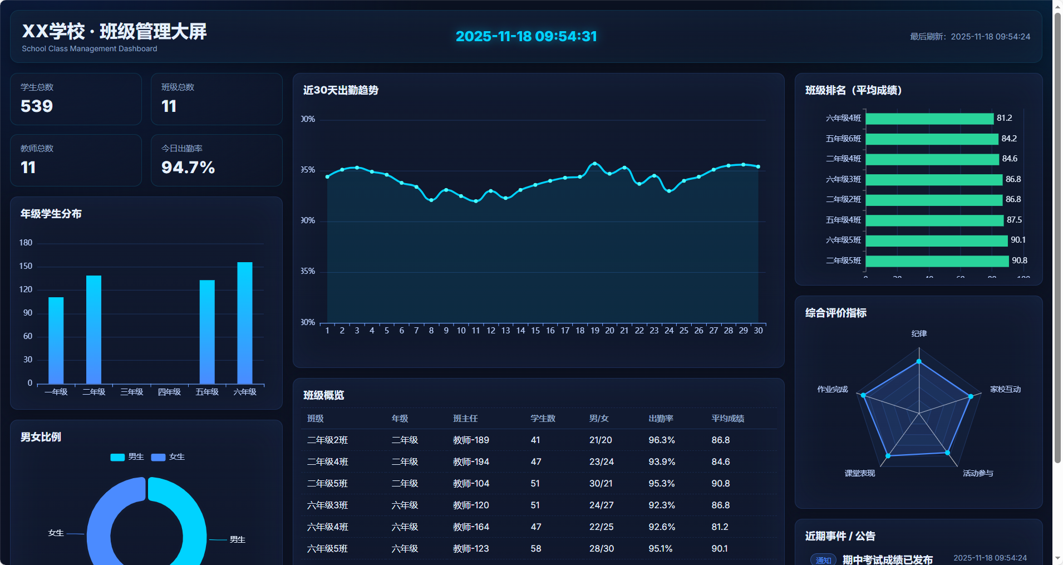Click the 二年级5班 bar in class ranking
The image size is (1063, 565).
click(x=937, y=261)
